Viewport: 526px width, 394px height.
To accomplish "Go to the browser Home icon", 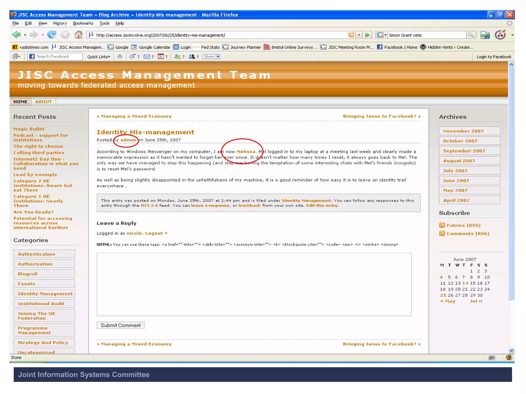I will pos(78,35).
